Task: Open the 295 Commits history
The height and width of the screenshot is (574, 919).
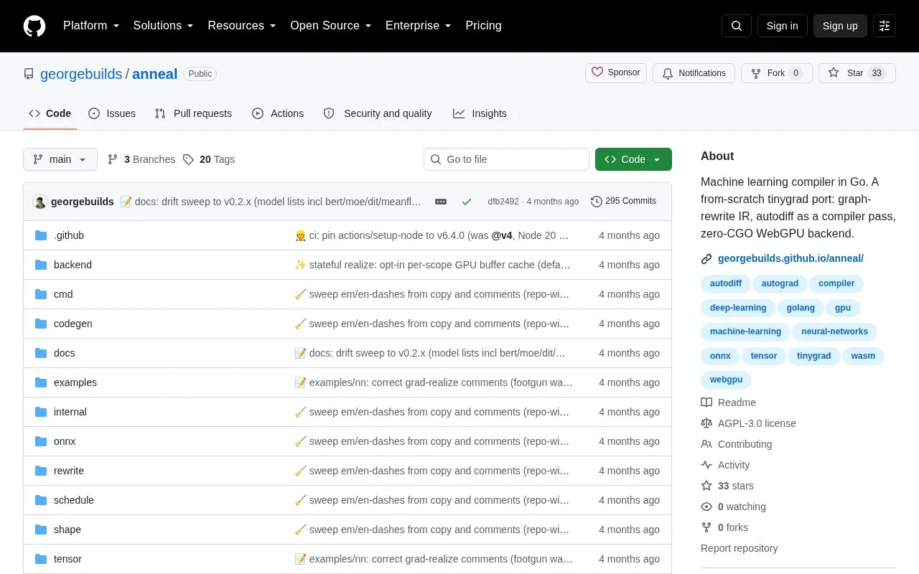Action: pos(623,202)
